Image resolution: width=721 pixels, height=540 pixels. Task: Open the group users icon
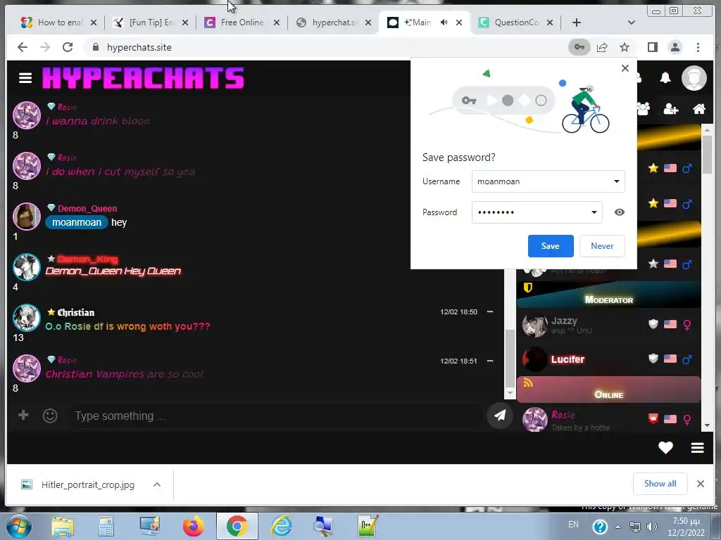coord(644,109)
